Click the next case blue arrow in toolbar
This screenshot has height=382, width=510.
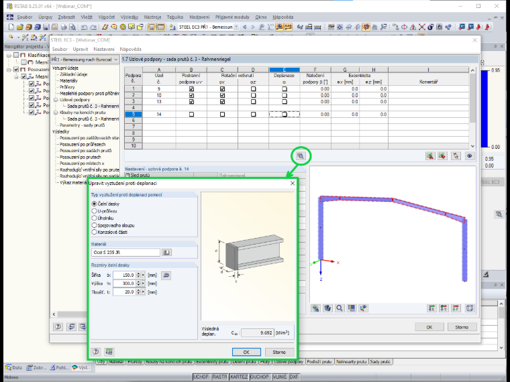[x=253, y=27]
